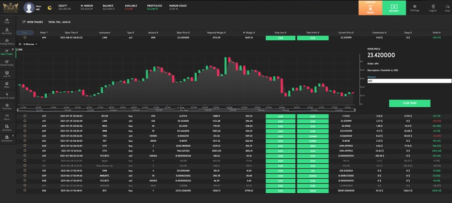452x203 pixels.
Task: Click the green CLOSE TRADE button
Action: click(x=410, y=103)
